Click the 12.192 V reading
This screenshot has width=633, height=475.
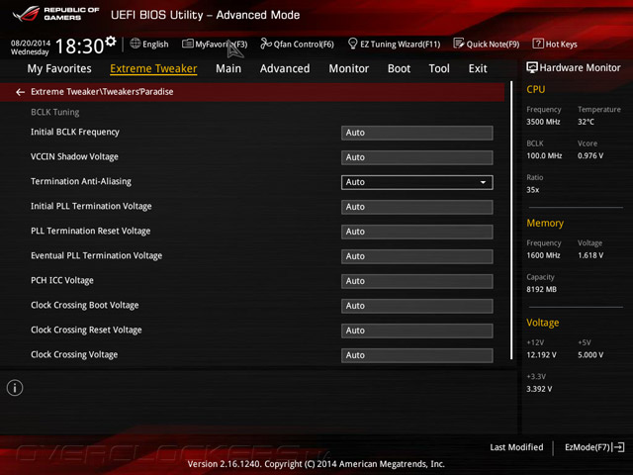(541, 354)
